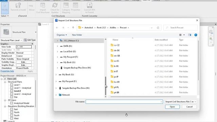217x122 pixels.
Task: Open the Transmit a model tool
Action: pos(18,7)
